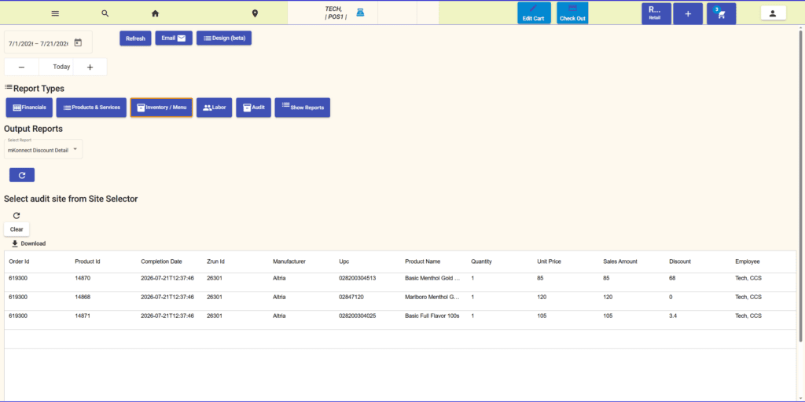
Task: Decrease the date with minus stepper
Action: (x=21, y=68)
